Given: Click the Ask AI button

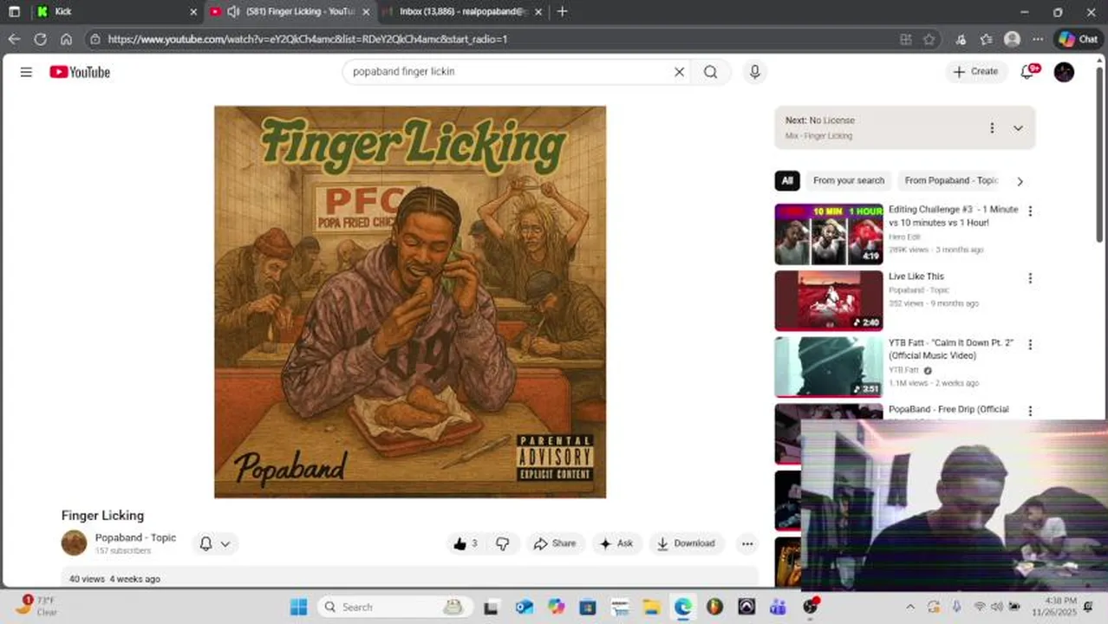Looking at the screenshot, I should pos(616,543).
